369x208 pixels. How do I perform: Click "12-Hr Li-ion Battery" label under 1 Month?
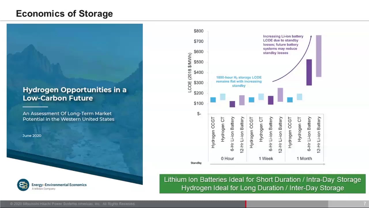[x=319, y=134]
